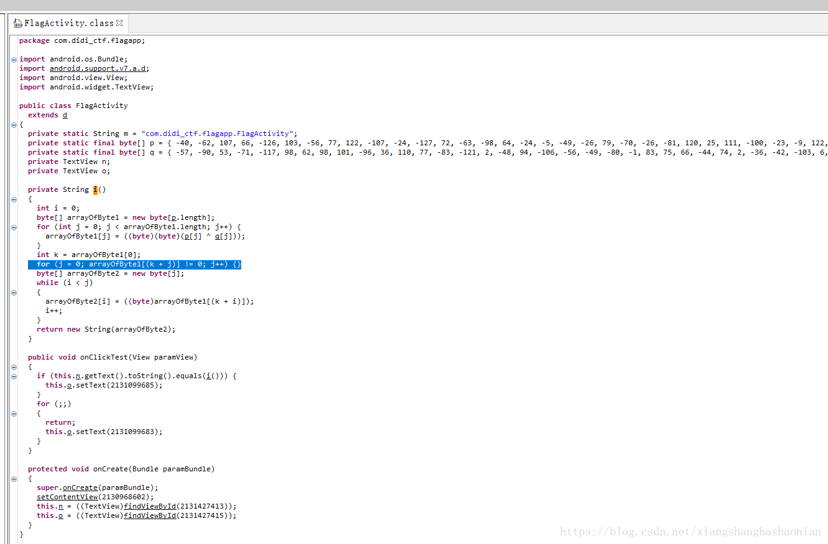This screenshot has height=544, width=828.
Task: Follow the findViewById hyperlink in onCreate
Action: [149, 505]
